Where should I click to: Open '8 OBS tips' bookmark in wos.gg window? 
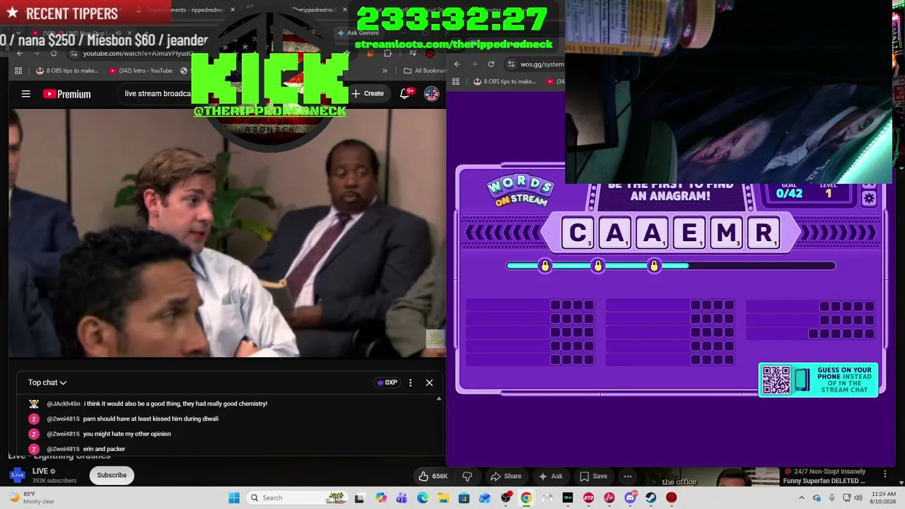[x=504, y=81]
